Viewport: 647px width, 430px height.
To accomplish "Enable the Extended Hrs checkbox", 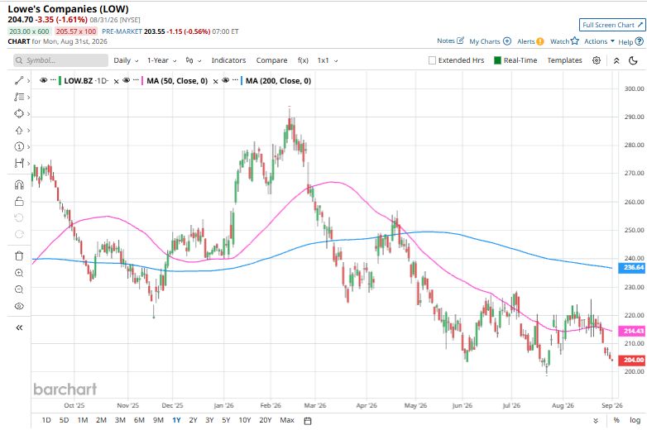I will pos(432,60).
